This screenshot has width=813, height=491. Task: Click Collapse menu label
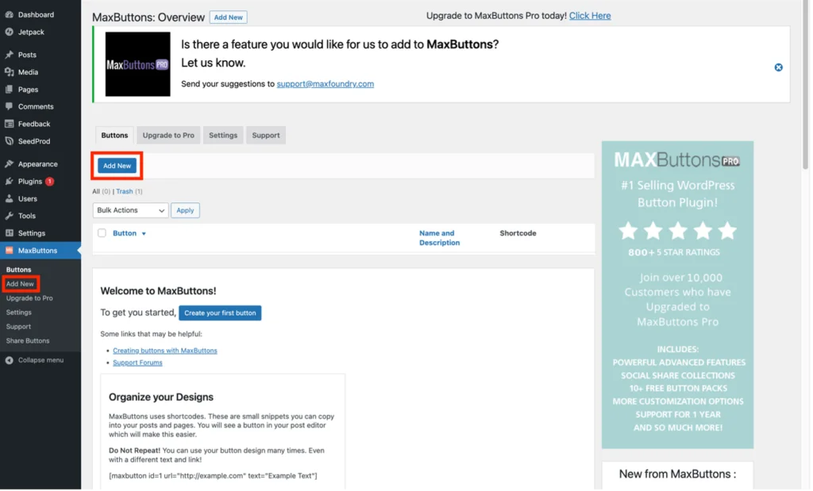click(x=41, y=360)
